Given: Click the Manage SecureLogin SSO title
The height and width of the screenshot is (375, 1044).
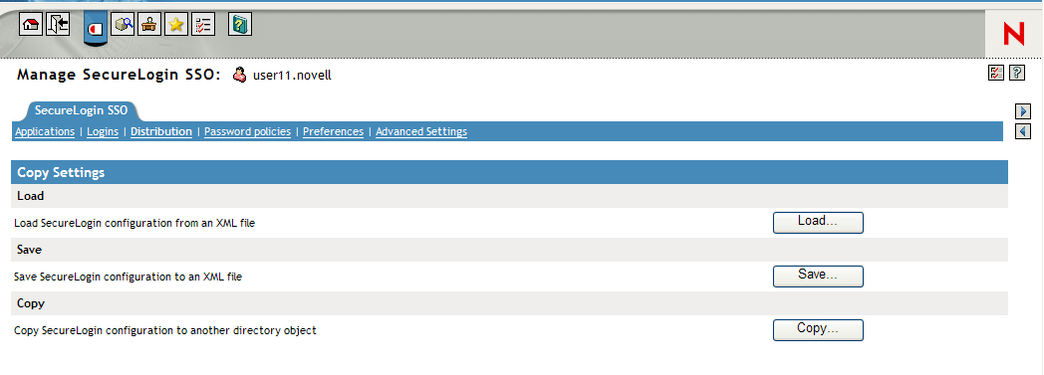Looking at the screenshot, I should (x=119, y=75).
